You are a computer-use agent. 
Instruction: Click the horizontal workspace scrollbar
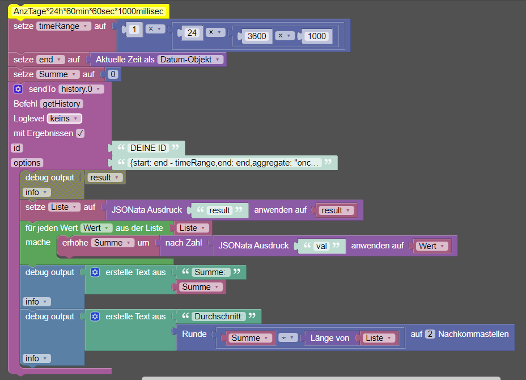(x=321, y=378)
